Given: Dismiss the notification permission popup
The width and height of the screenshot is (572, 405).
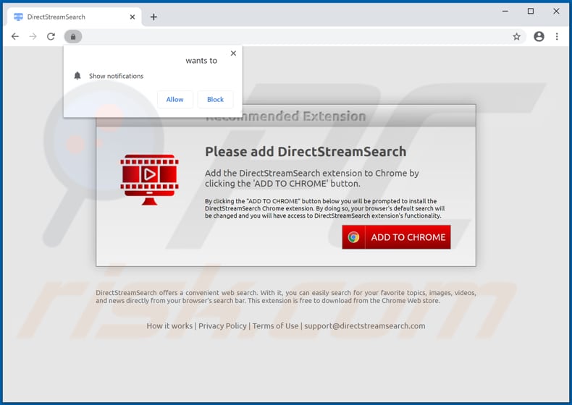Looking at the screenshot, I should coord(233,54).
